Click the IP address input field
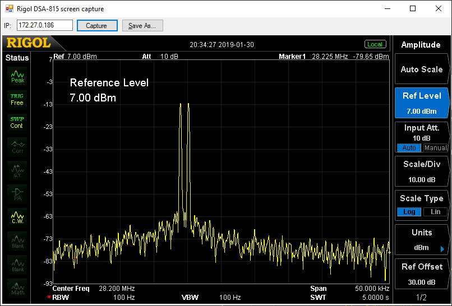This screenshot has width=452, height=306. [x=45, y=25]
